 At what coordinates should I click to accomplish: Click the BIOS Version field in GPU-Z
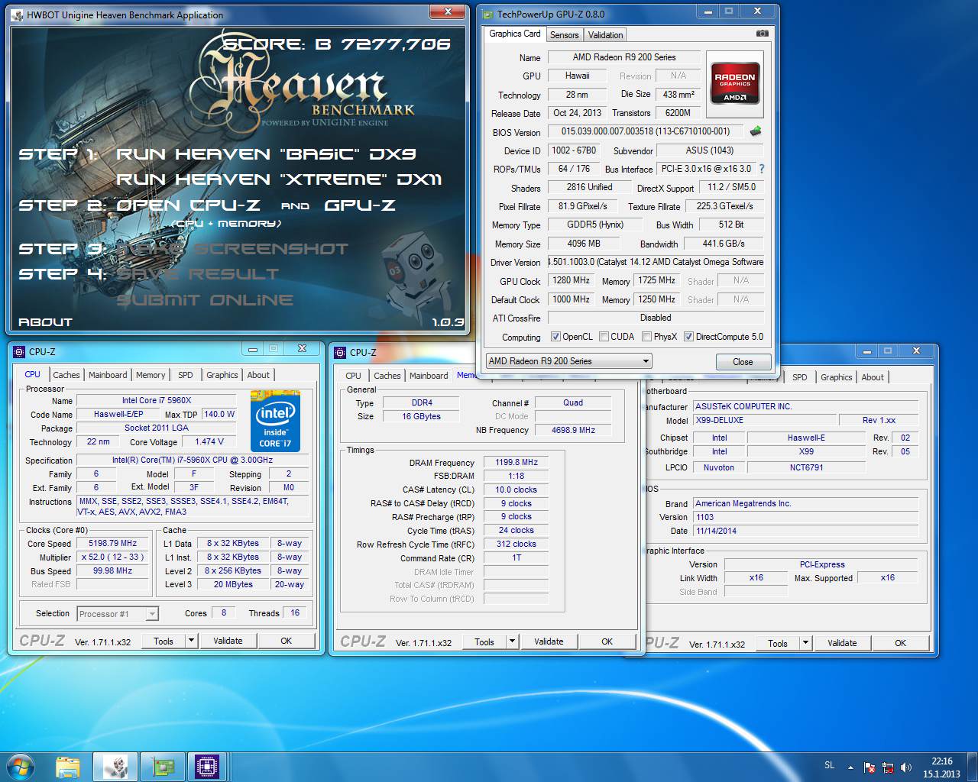[646, 131]
